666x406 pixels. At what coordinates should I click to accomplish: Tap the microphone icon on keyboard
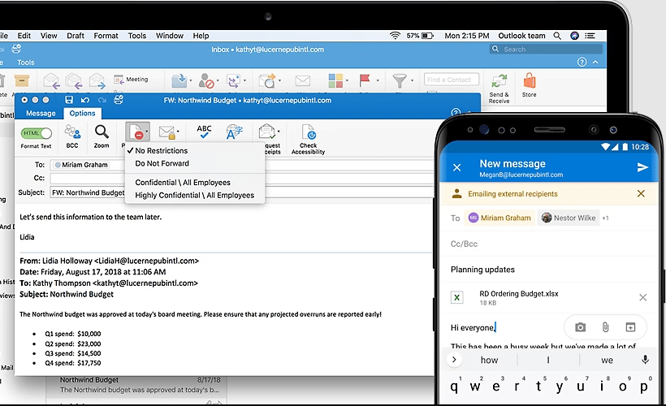click(645, 360)
